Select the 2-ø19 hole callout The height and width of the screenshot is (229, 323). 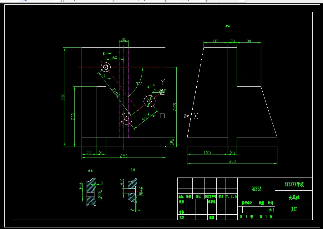[x=160, y=91]
